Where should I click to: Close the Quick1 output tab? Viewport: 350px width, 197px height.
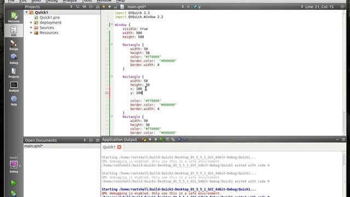[x=119, y=147]
